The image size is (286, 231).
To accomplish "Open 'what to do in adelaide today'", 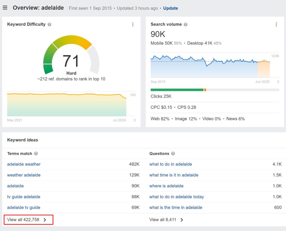I will point(177,197).
